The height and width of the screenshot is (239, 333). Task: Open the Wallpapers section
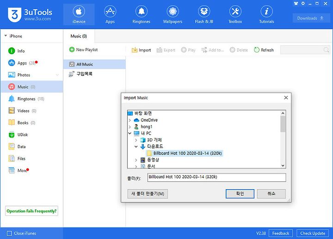tap(173, 14)
